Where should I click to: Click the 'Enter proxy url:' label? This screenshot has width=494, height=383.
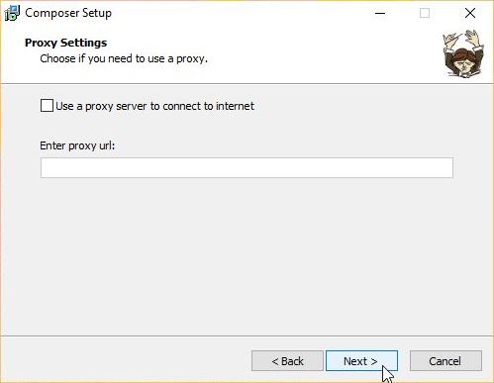77,145
